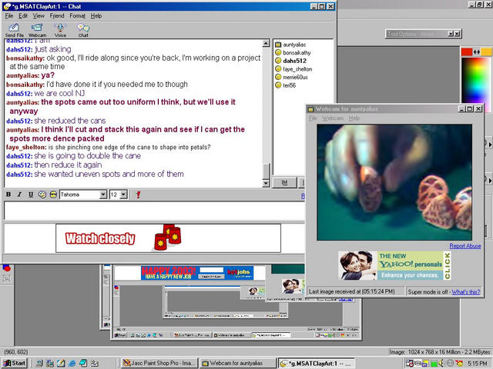Click in the chat message input box

coord(154,211)
